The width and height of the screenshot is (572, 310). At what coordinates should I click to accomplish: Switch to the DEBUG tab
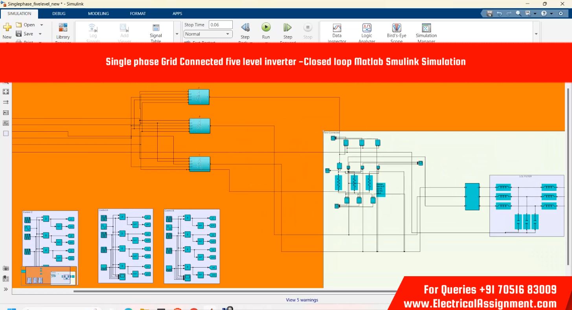59,13
